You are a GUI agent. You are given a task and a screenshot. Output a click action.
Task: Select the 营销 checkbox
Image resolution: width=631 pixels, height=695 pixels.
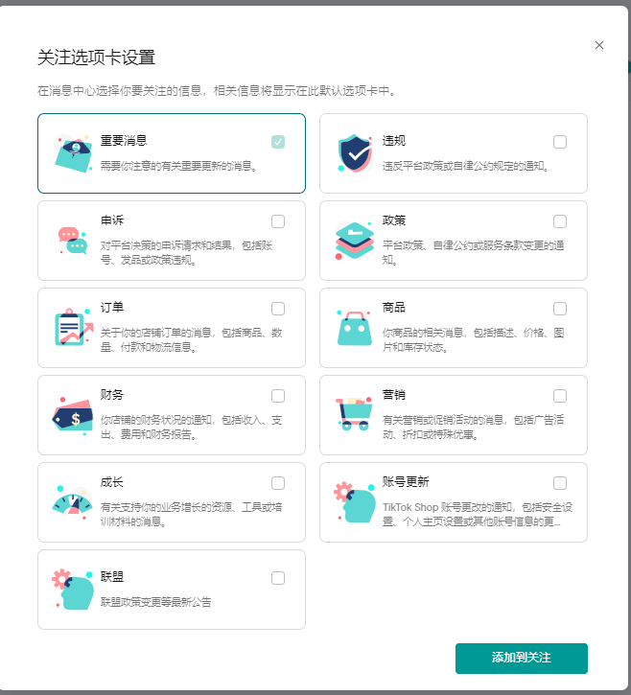point(560,396)
